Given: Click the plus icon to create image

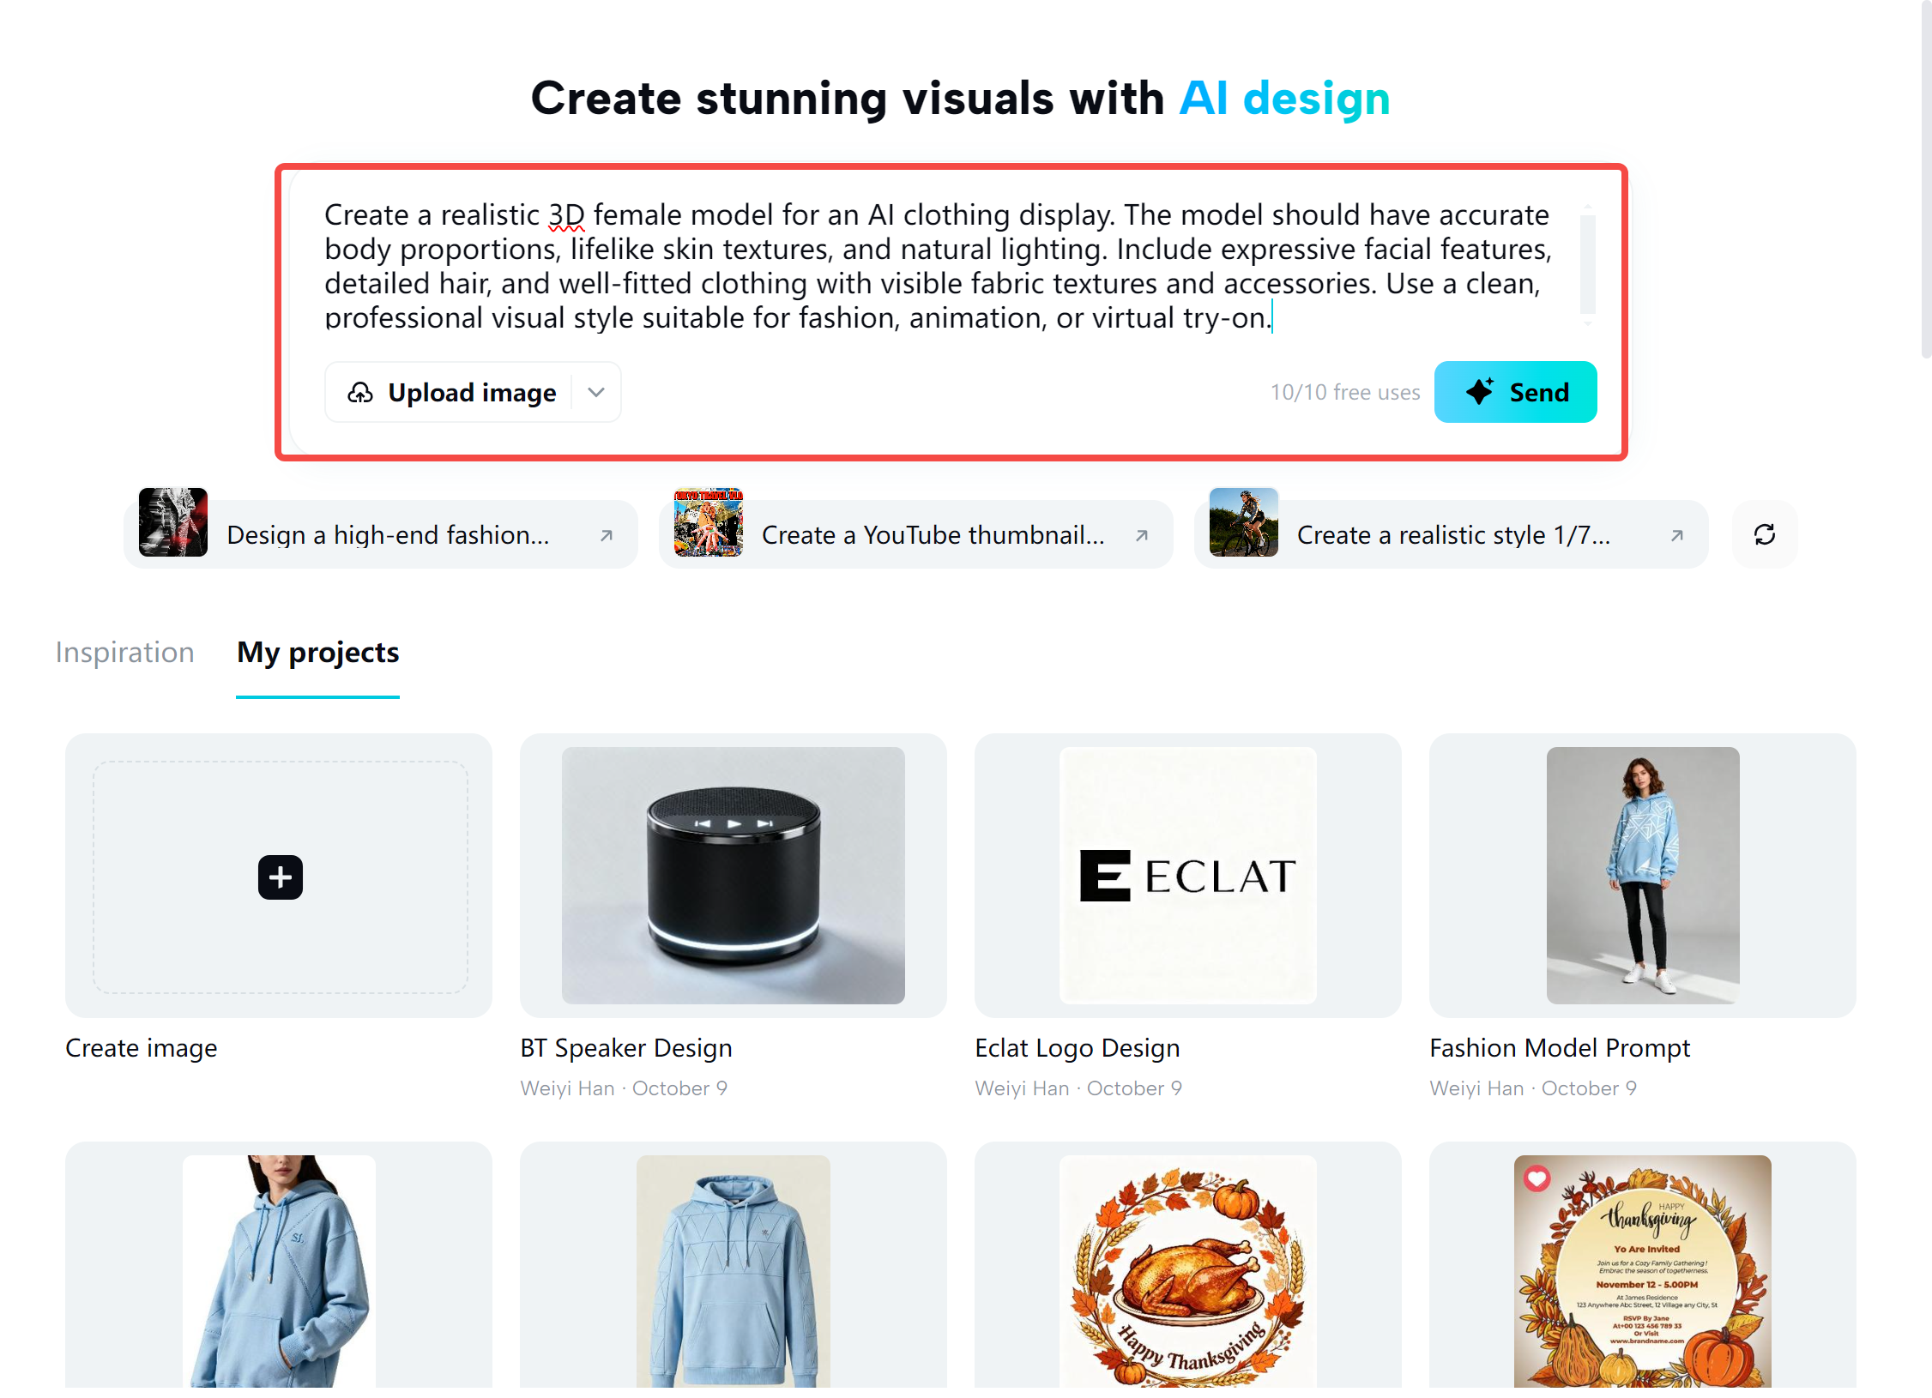Looking at the screenshot, I should 280,877.
